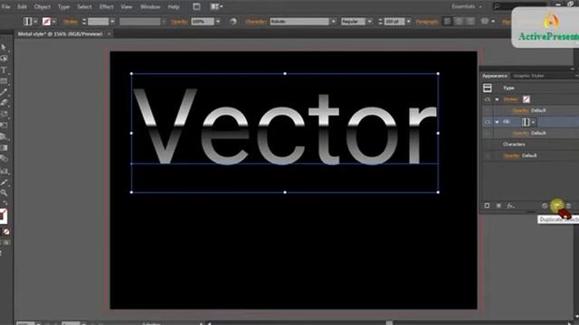This screenshot has width=579, height=325.
Task: Select the Metal style document tab
Action: pyautogui.click(x=61, y=34)
